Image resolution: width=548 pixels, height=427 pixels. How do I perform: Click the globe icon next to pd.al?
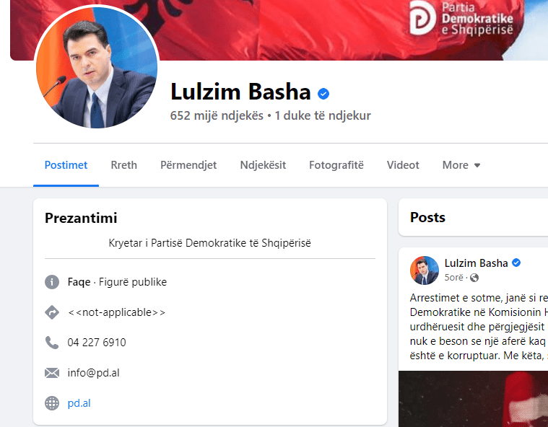coord(52,403)
